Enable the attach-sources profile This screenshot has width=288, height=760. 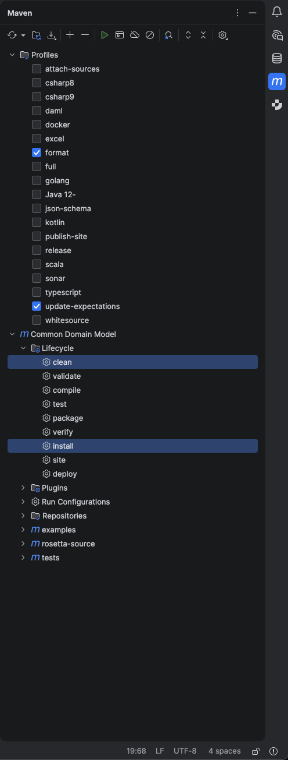point(37,69)
